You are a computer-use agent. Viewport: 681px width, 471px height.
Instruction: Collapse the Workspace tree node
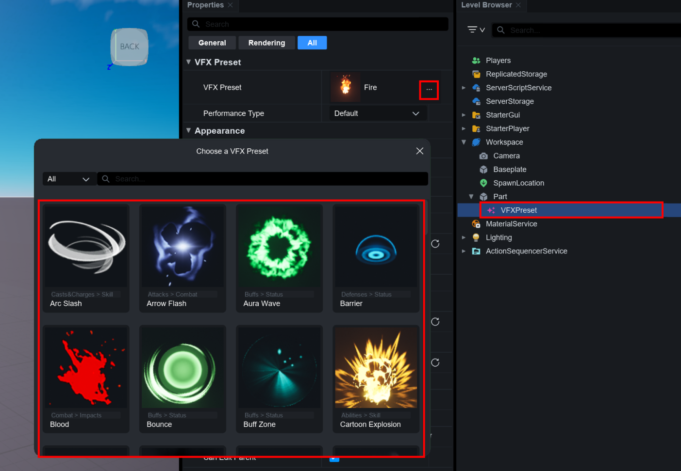point(464,142)
